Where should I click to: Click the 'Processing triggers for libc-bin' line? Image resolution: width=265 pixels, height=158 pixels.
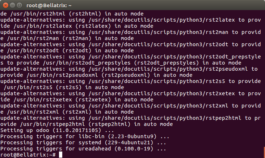[x=85, y=136]
